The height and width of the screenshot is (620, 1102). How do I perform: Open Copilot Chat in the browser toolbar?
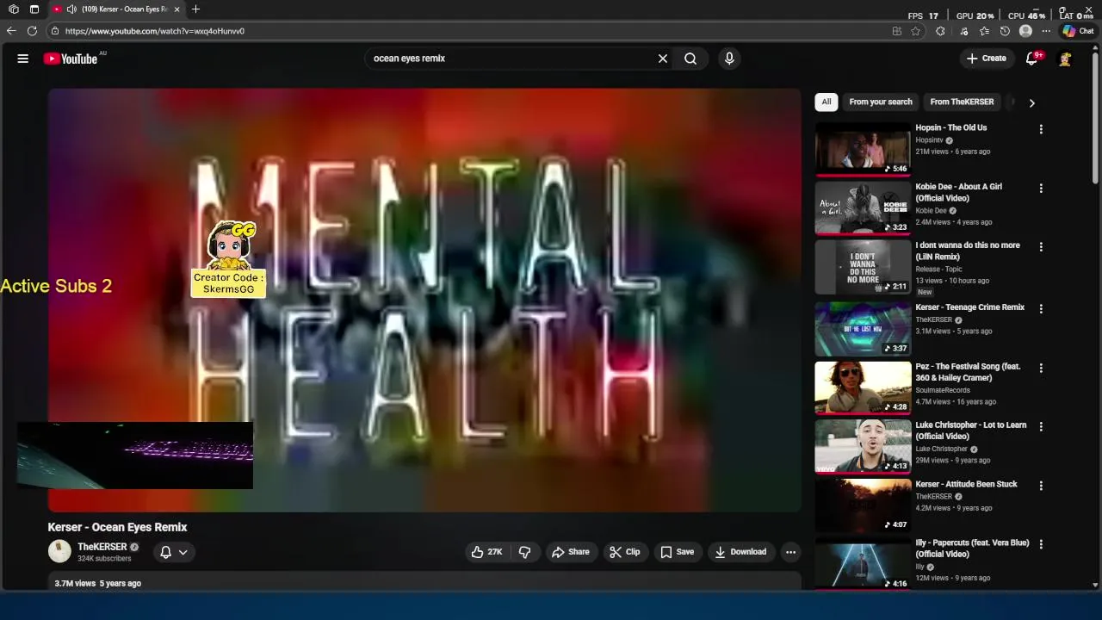[1078, 31]
